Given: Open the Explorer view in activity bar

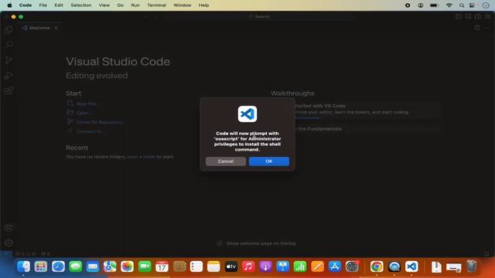Looking at the screenshot, I should (9, 30).
